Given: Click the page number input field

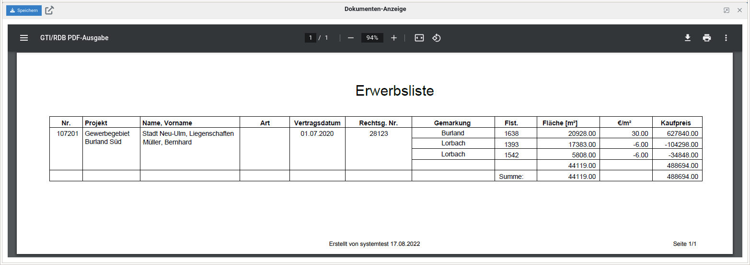Looking at the screenshot, I should (x=311, y=38).
